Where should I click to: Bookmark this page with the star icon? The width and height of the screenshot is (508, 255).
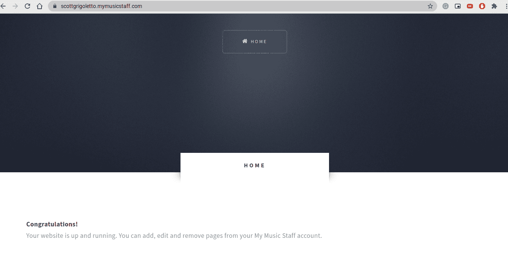[x=430, y=6]
